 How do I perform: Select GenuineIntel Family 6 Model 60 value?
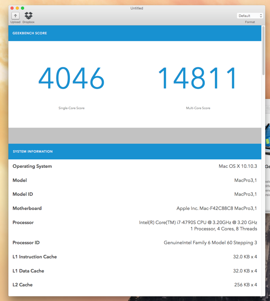coord(211,243)
